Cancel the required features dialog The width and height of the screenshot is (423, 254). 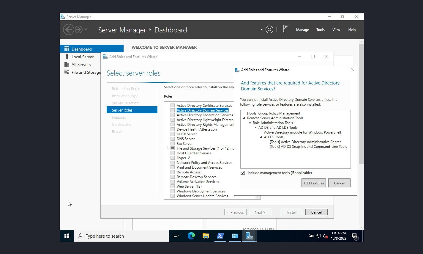(x=339, y=183)
